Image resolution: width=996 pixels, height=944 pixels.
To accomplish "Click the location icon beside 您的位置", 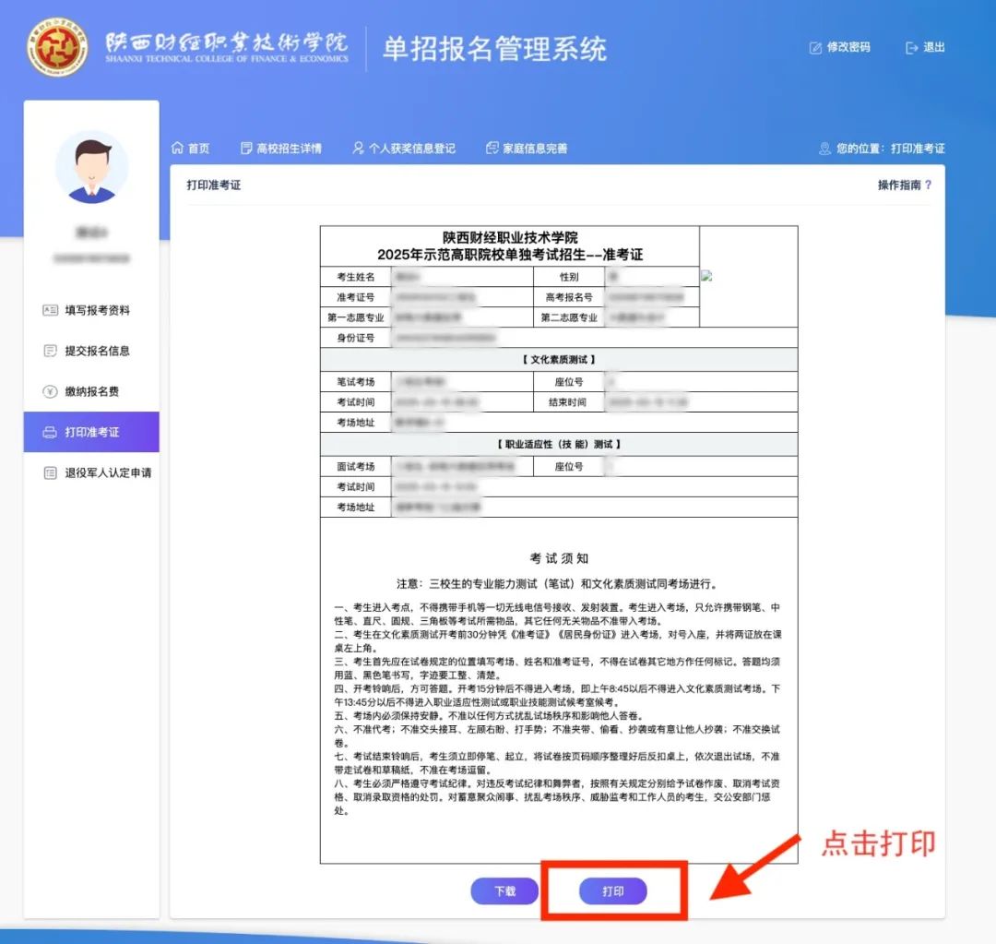I will point(824,149).
